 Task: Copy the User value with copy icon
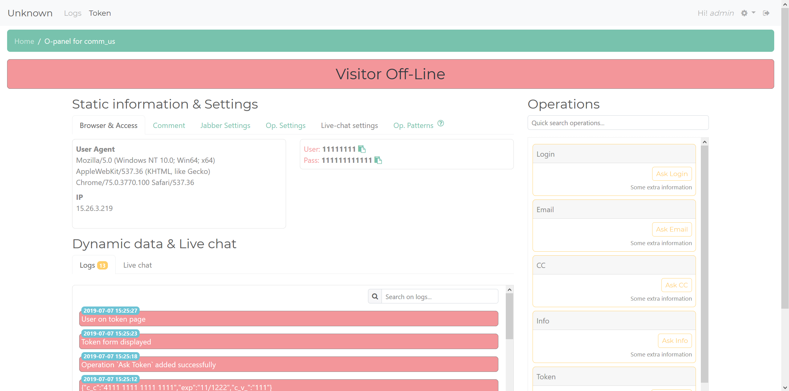click(x=362, y=149)
